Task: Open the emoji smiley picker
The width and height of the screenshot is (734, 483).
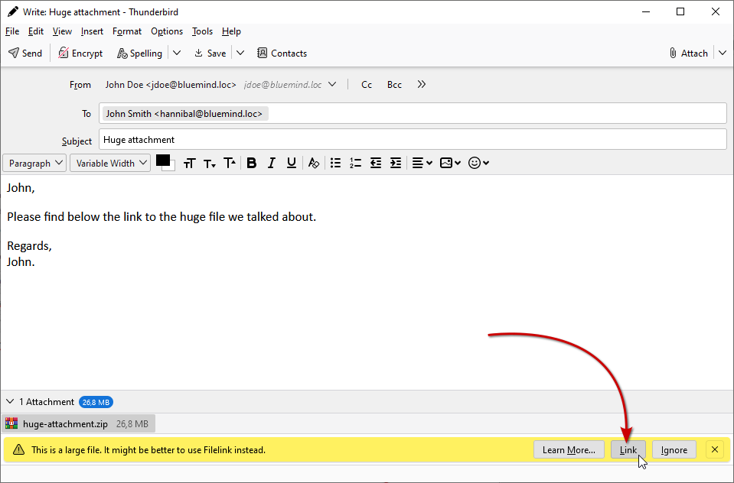Action: [478, 163]
